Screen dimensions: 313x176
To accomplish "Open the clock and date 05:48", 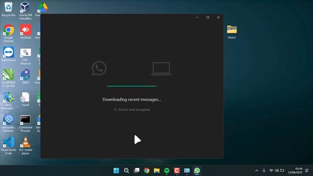I will 295,171.
